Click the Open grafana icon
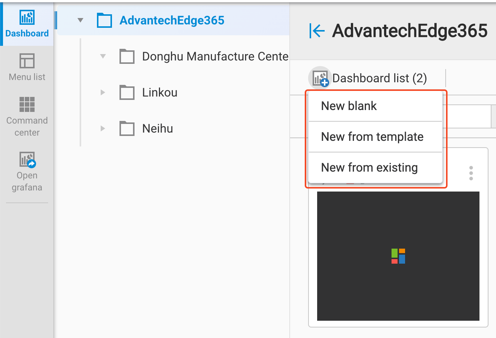Image resolution: width=496 pixels, height=338 pixels. pos(27,159)
